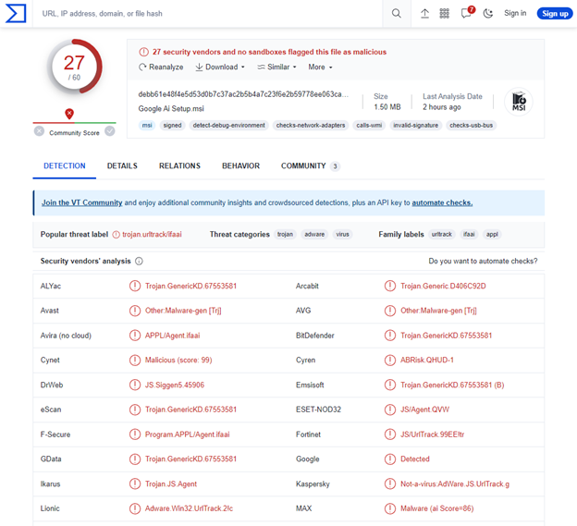
Task: Switch to the BEHAVIOR tab
Action: click(240, 165)
